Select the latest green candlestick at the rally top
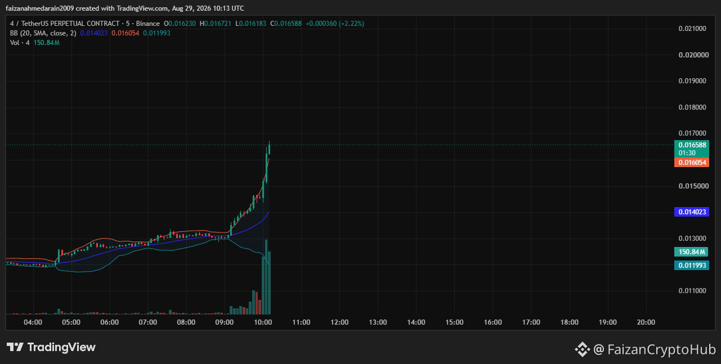This screenshot has width=721, height=364. pos(270,149)
